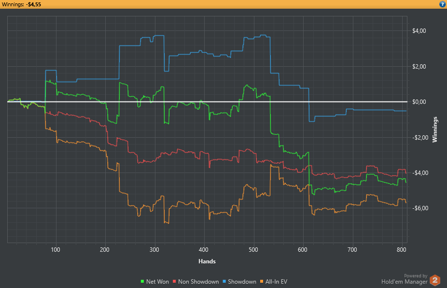Click the "500" hands axis label

pos(253,250)
